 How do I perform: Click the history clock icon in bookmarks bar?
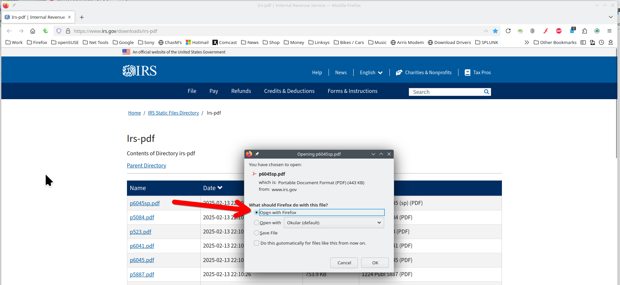coord(602,42)
